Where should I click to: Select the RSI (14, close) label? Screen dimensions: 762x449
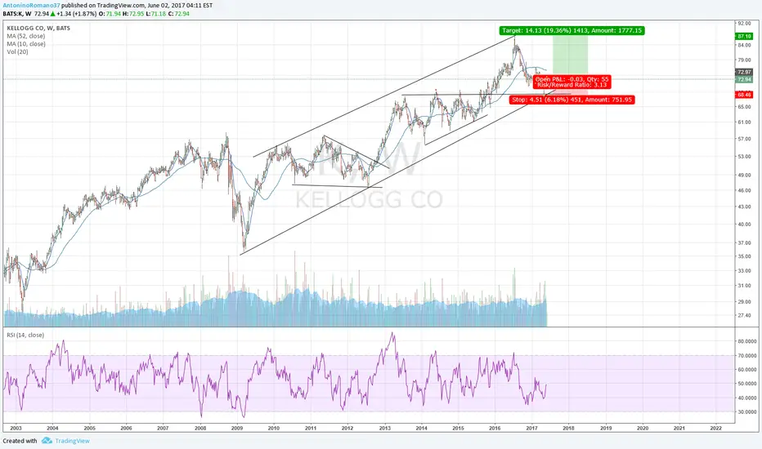click(x=25, y=335)
